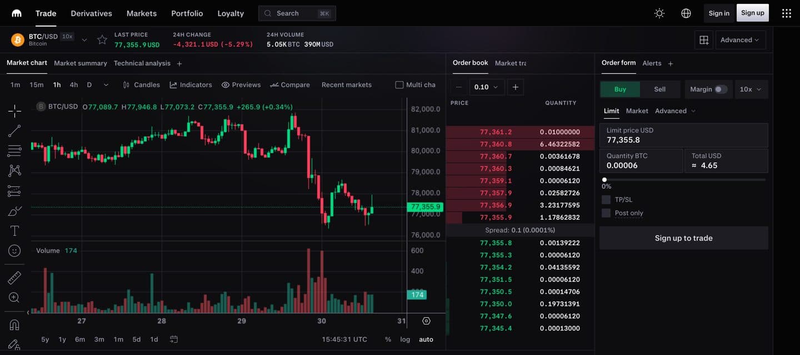Click ask price 77,360.8 row
Viewport: 800px width, 355px height.
click(x=520, y=144)
